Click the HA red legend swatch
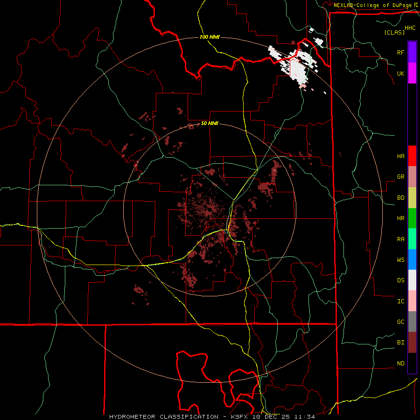The height and width of the screenshot is (420, 420). click(412, 156)
